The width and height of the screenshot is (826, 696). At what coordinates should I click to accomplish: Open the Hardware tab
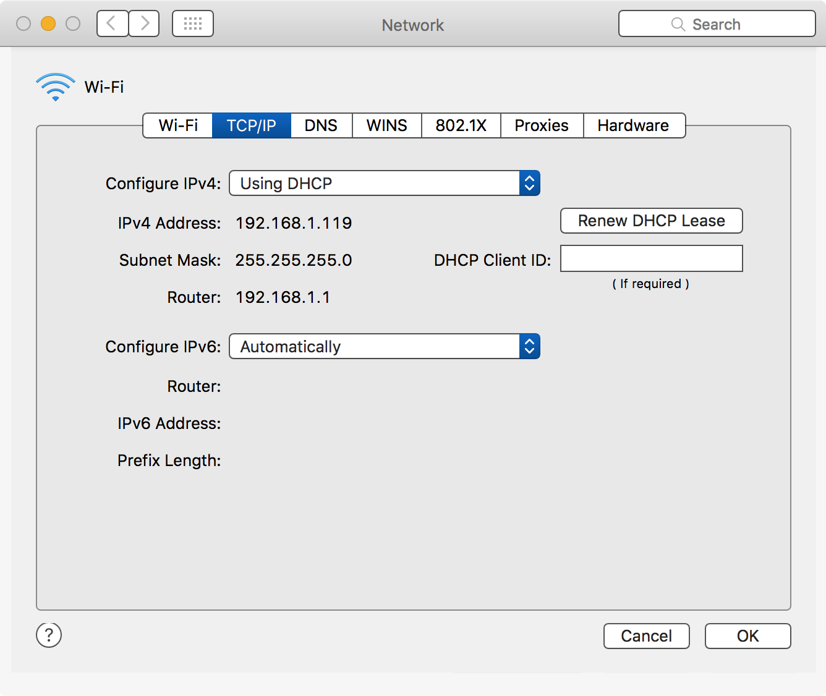click(633, 125)
